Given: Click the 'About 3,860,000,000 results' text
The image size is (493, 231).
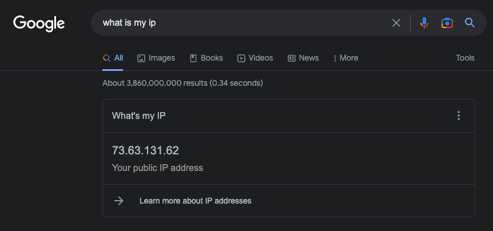Looking at the screenshot, I should tap(182, 83).
